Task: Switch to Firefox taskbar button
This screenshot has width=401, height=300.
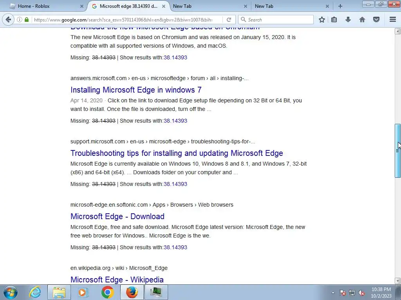Action: click(132, 292)
